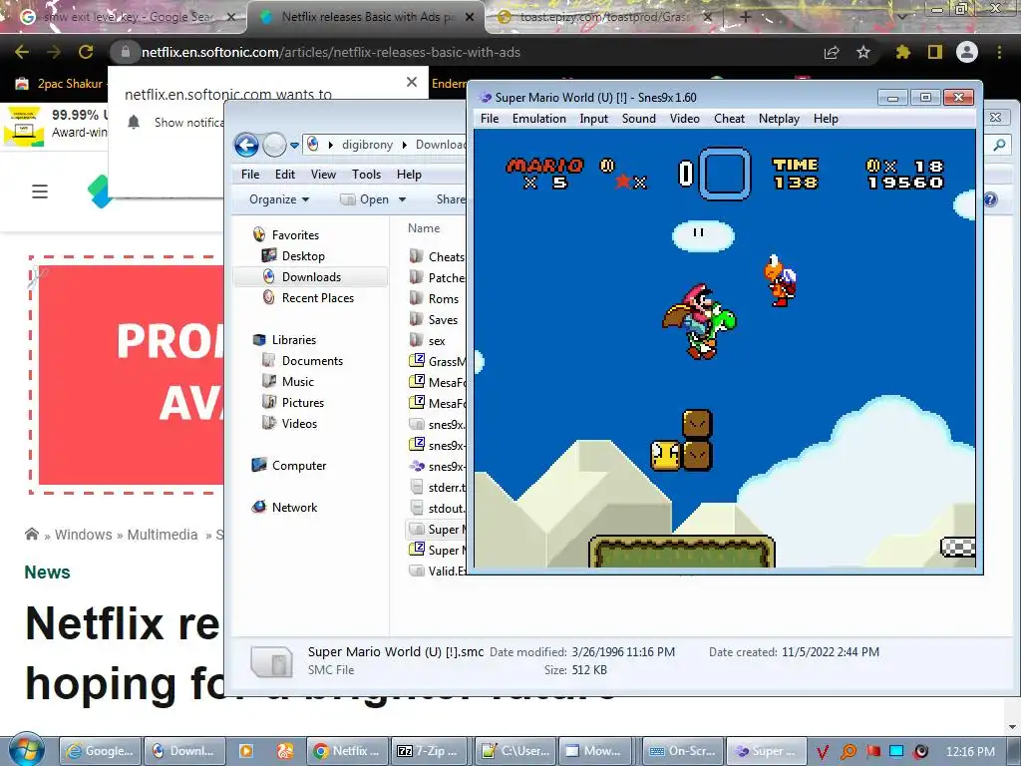
Task: Select the snes9x application file icon
Action: click(417, 466)
